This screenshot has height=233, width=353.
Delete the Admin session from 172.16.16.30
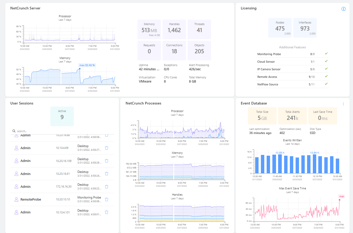tap(106, 187)
